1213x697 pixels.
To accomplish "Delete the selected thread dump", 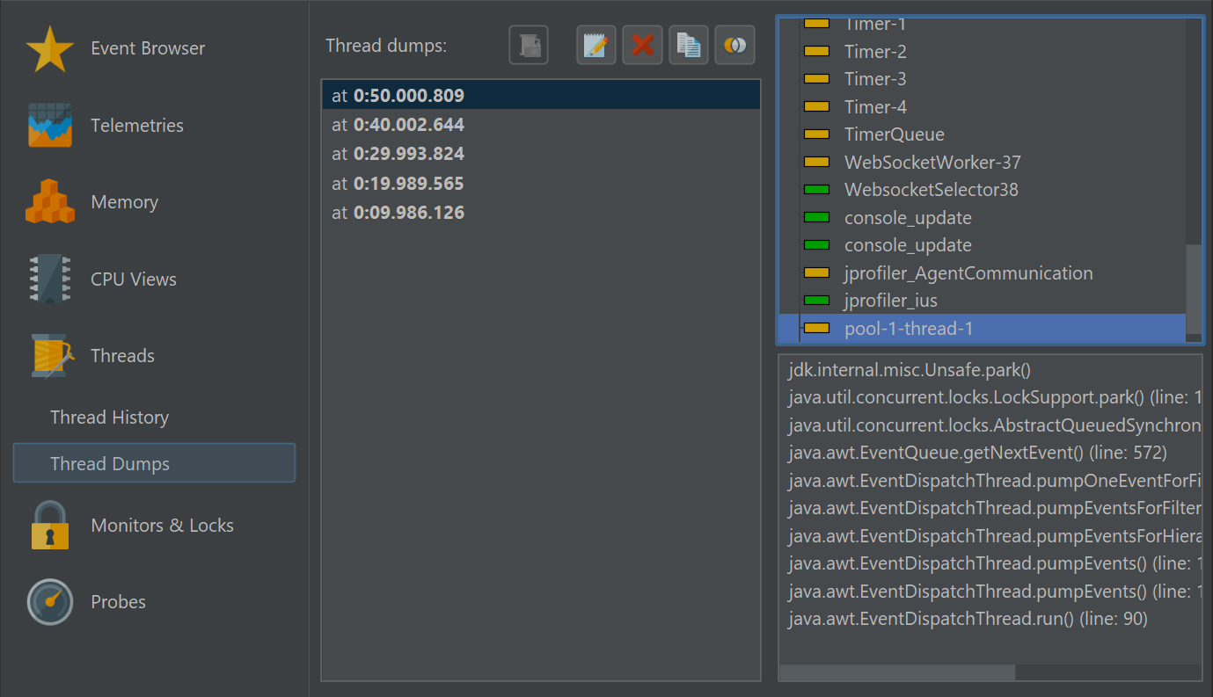I will (642, 45).
